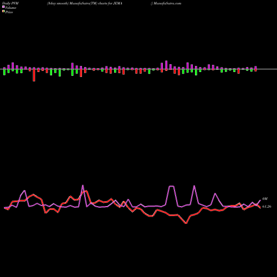The image size is (277, 277).
Task: Click the white horizontal baseline
Action: tap(138, 69)
